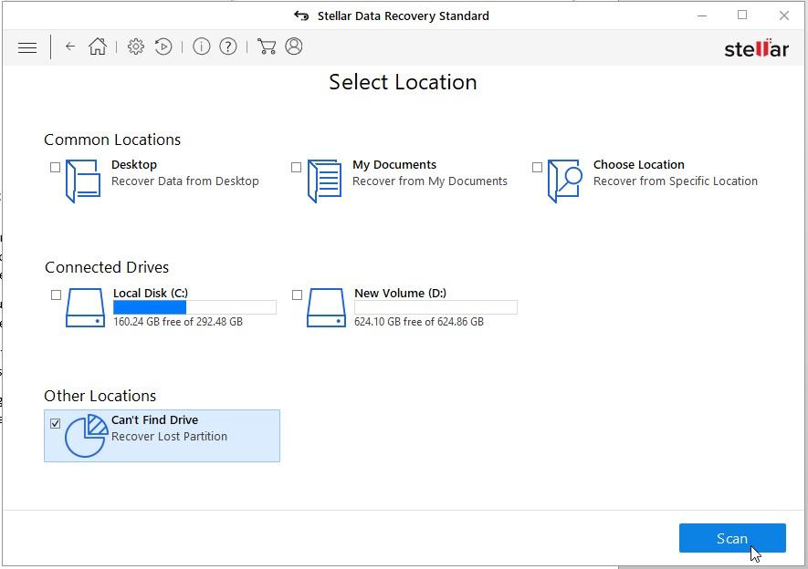Check the New Volume (D:) checkbox

coord(298,295)
